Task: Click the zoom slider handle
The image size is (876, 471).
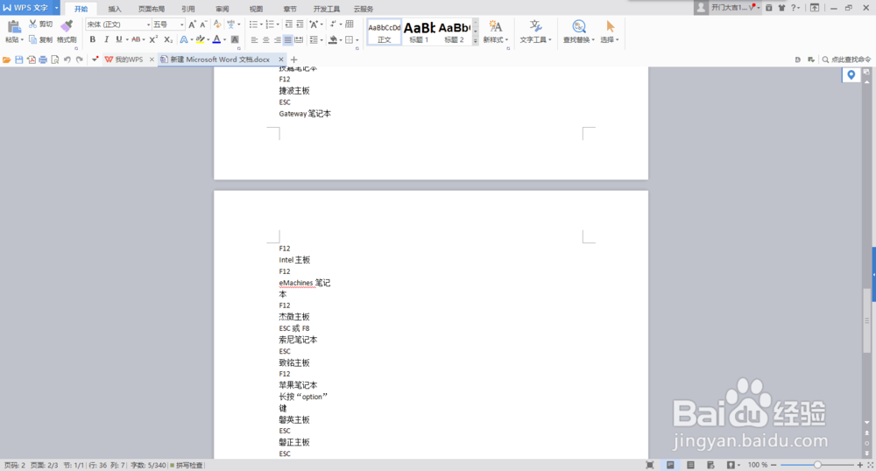Action: (x=817, y=465)
